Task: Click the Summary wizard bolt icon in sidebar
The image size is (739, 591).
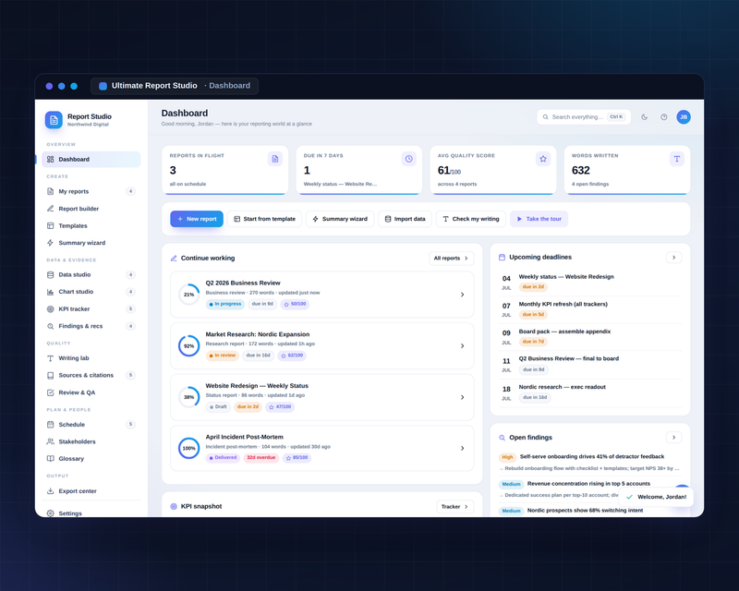Action: tap(51, 243)
